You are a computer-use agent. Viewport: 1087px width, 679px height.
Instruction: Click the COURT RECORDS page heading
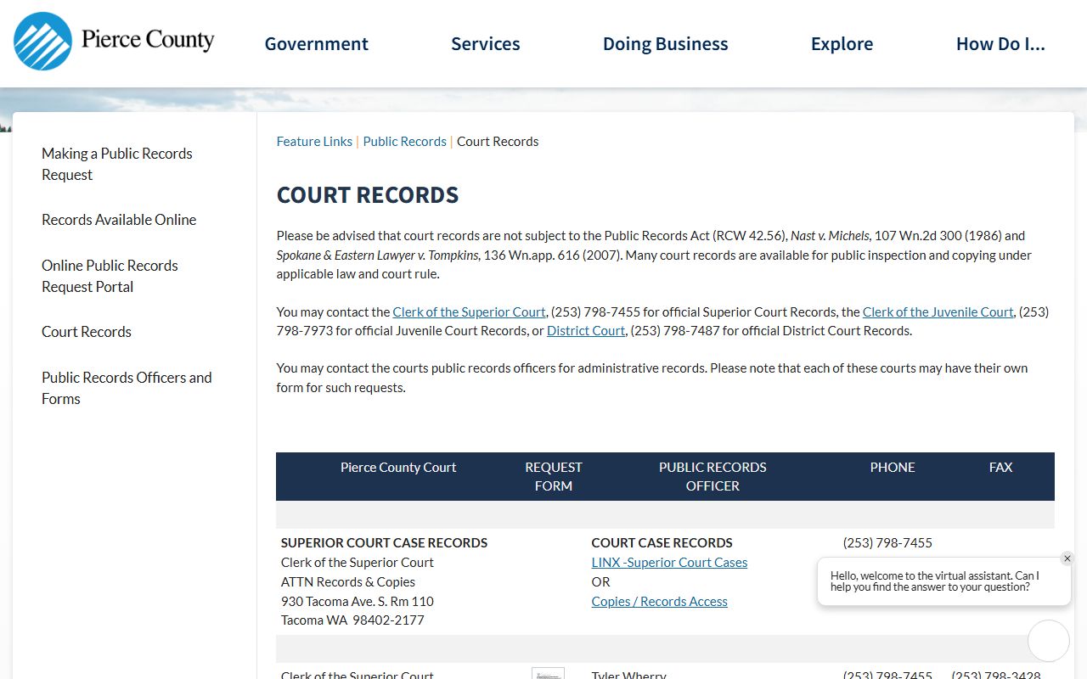click(x=368, y=195)
